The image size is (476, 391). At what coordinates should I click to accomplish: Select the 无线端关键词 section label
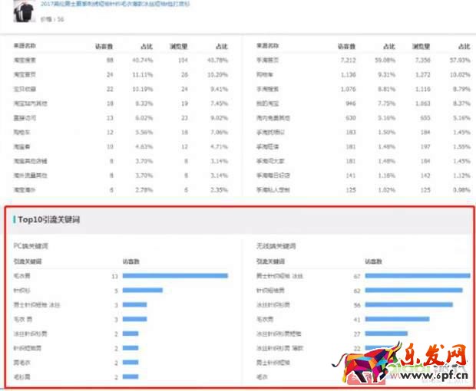pos(277,246)
